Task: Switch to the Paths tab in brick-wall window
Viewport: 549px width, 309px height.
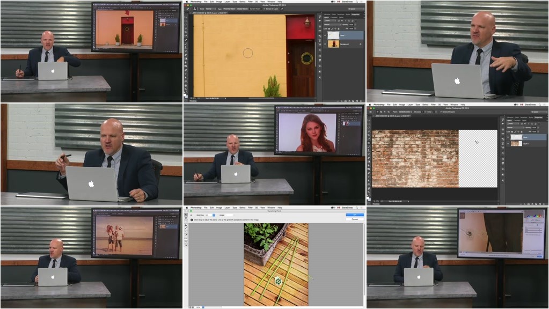Action: click(x=524, y=120)
